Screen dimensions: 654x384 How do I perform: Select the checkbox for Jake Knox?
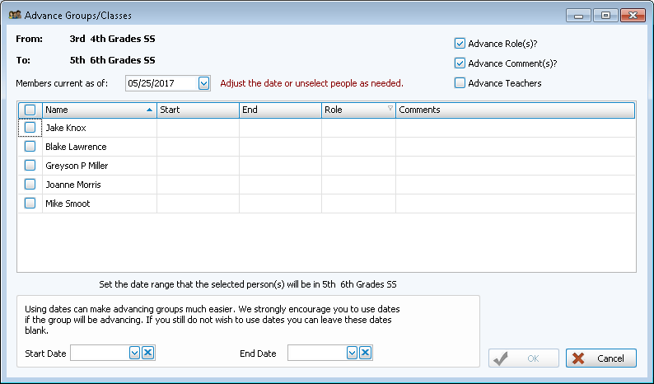click(x=30, y=128)
